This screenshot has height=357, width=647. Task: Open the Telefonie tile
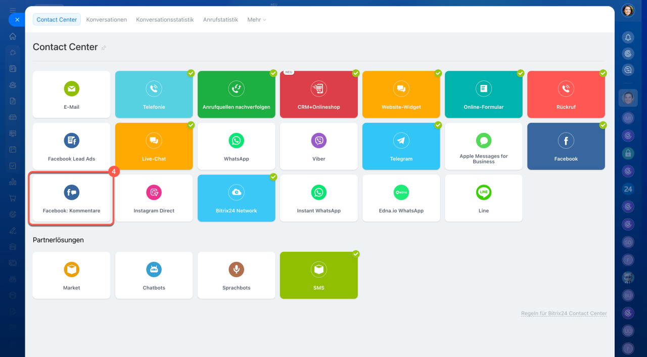(x=154, y=94)
